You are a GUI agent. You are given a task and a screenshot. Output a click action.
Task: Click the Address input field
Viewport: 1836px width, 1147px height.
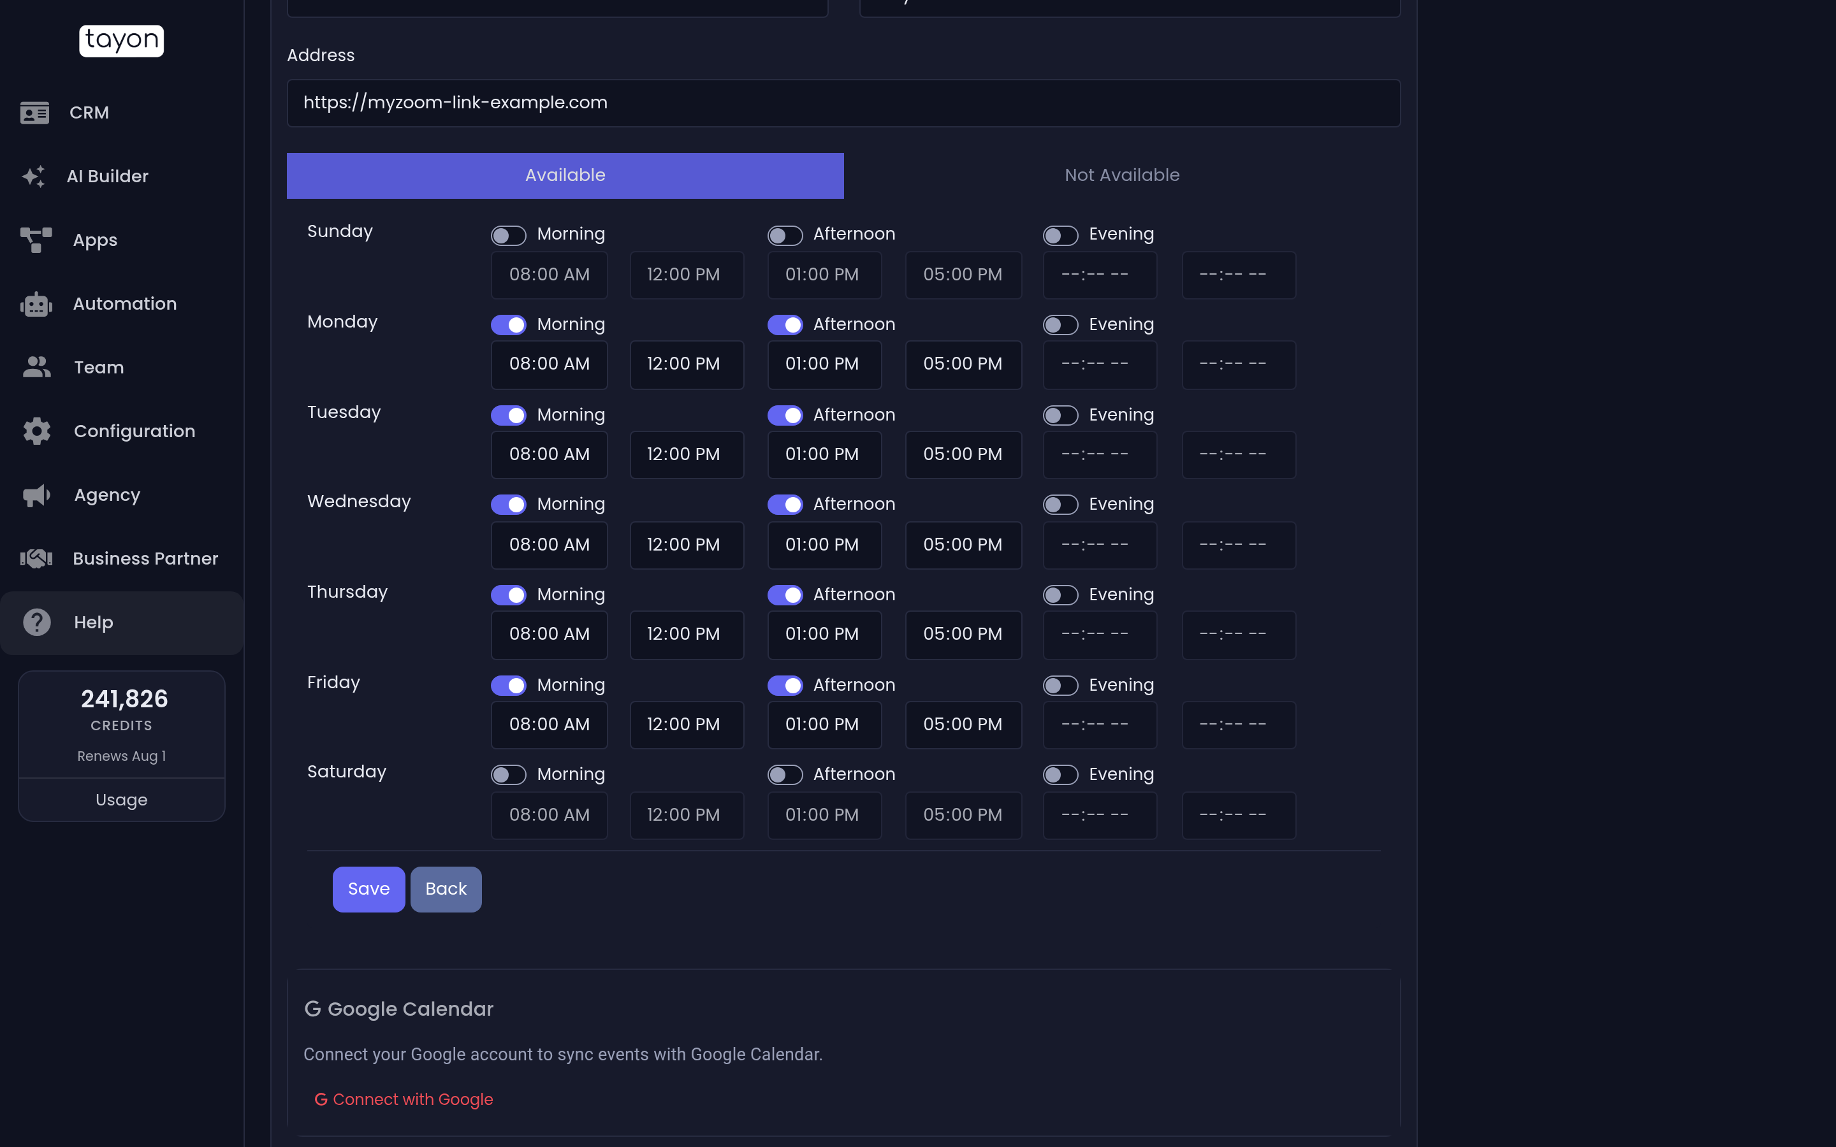pos(843,103)
